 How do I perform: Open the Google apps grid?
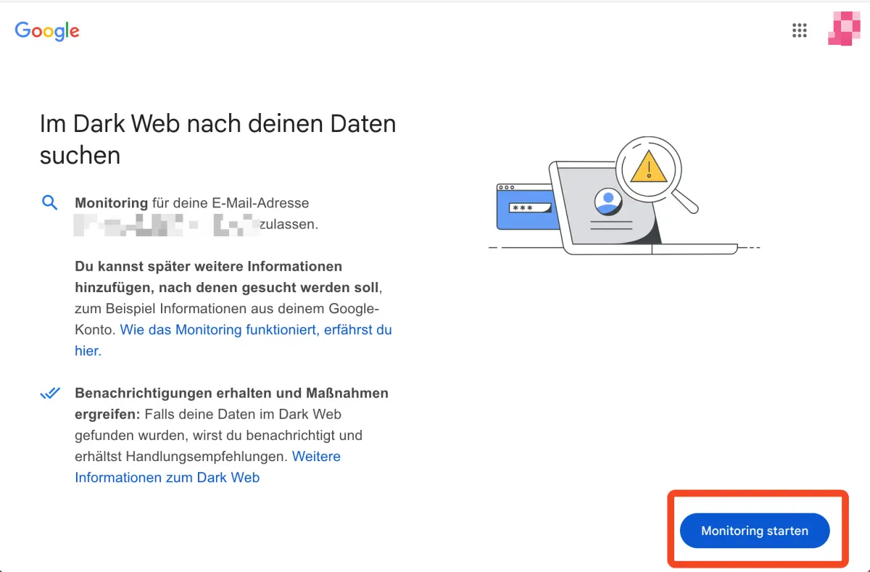(x=799, y=30)
